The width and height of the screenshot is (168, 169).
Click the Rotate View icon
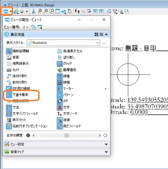tap(64, 12)
